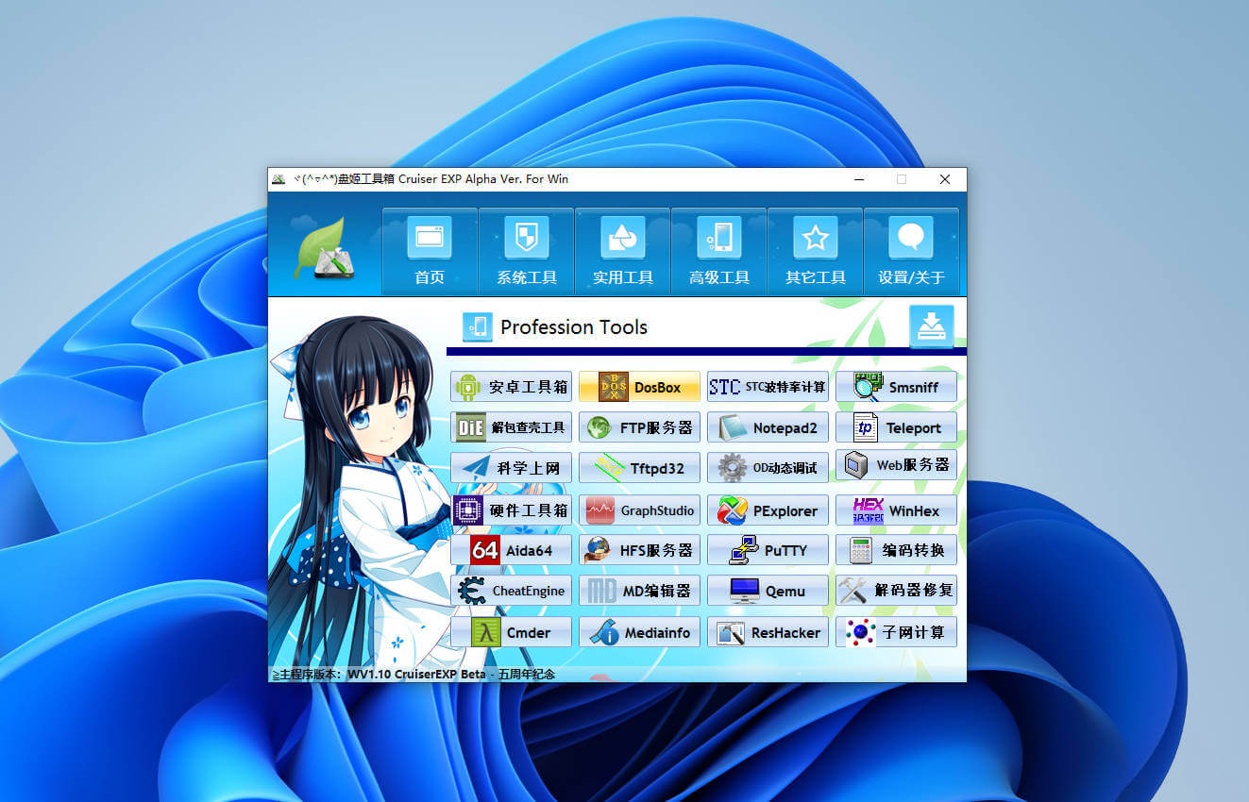Launch the FTP服务器 FTP server
The width and height of the screenshot is (1249, 802).
(x=639, y=426)
